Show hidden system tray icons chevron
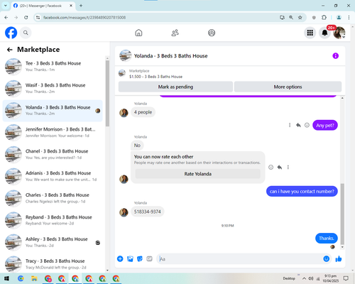 304,278
